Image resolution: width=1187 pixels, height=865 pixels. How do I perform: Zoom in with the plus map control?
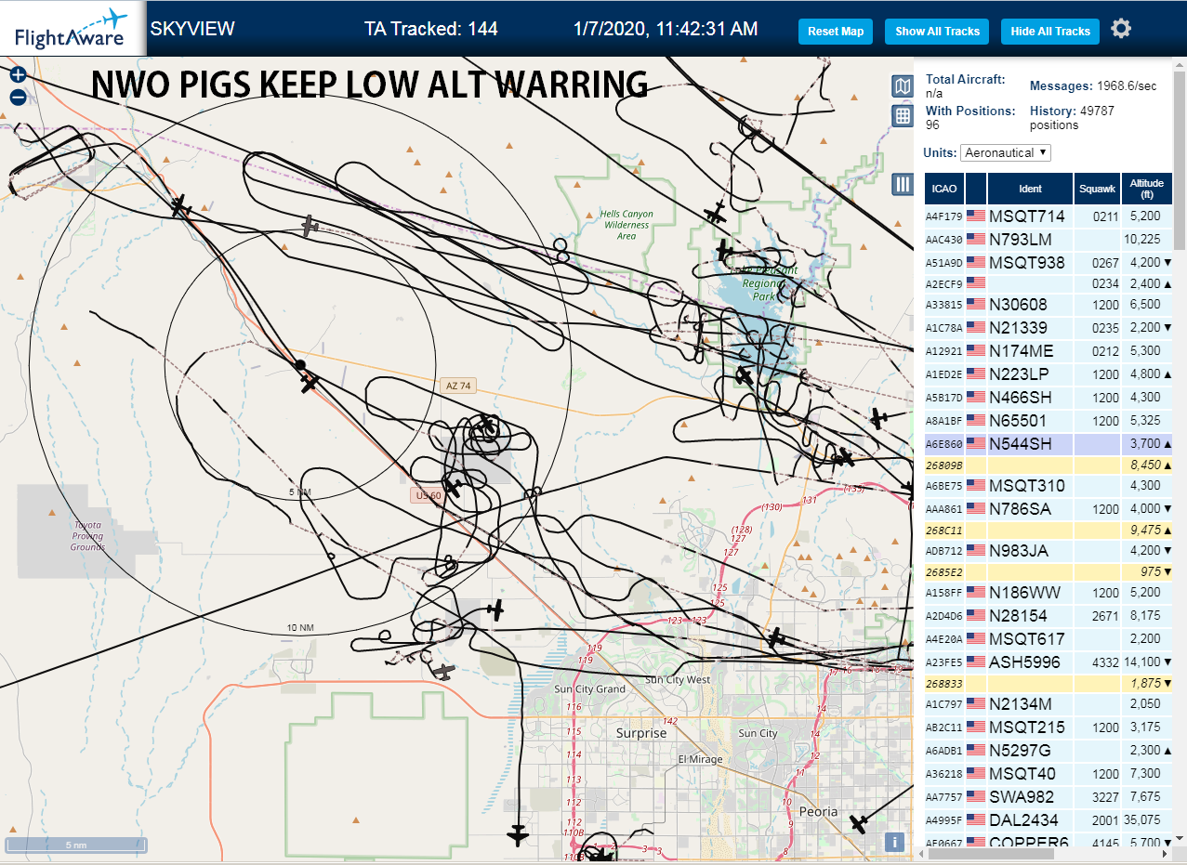(x=18, y=75)
